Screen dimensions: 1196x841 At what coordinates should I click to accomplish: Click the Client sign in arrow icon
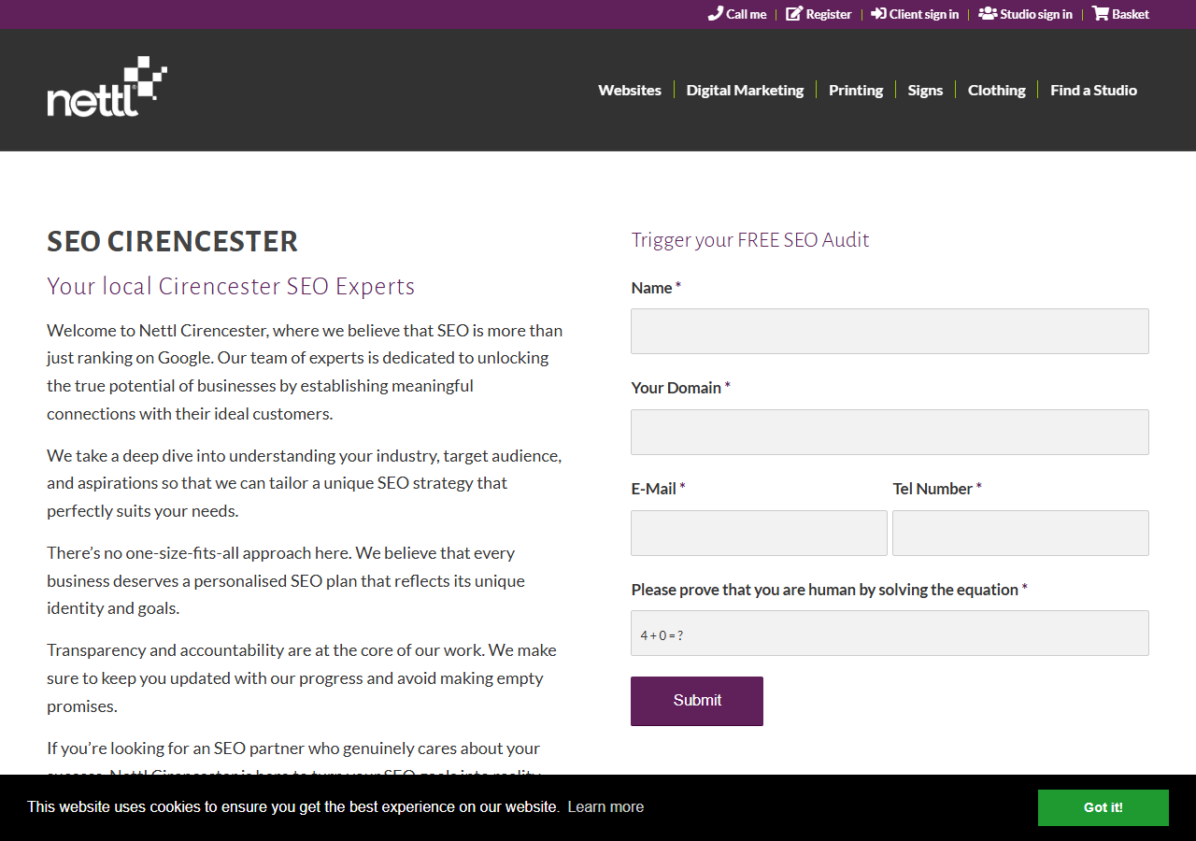[x=878, y=14]
